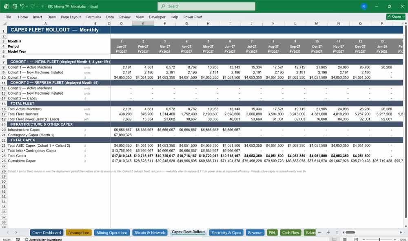408x241 pixels.
Task: Click the Excel autosave icon in title bar
Action: pyautogui.click(x=6, y=6)
